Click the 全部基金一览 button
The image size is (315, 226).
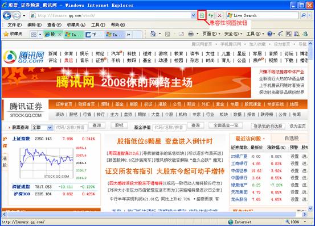coord(226,125)
